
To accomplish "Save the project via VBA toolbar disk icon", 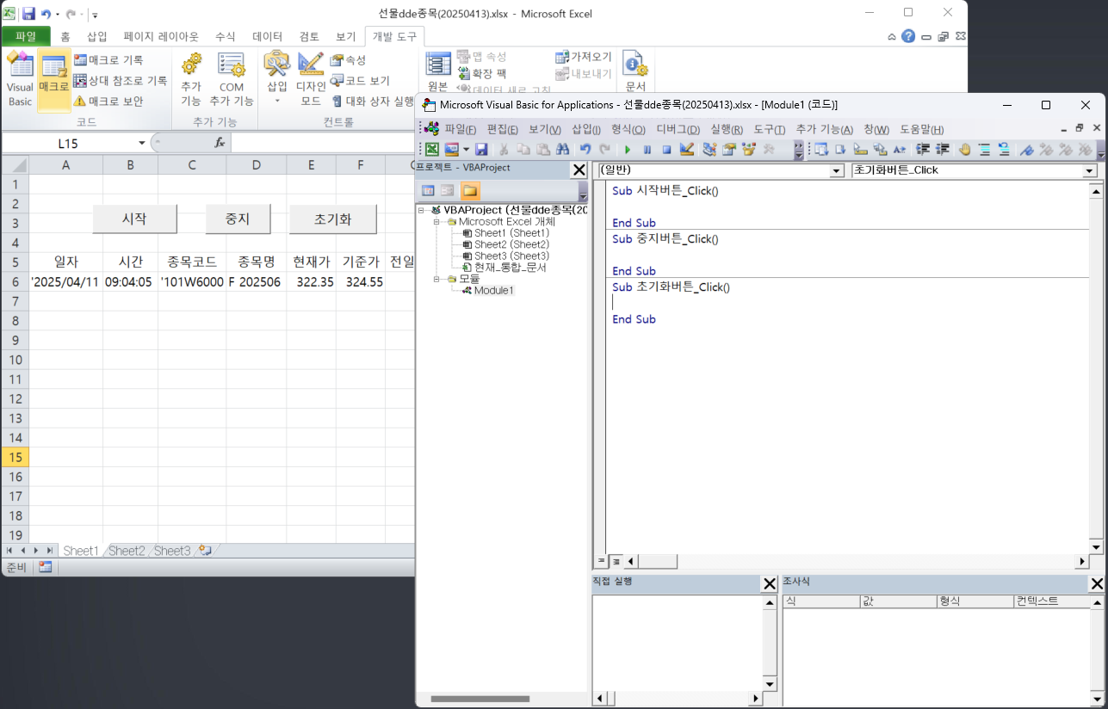I will 481,149.
